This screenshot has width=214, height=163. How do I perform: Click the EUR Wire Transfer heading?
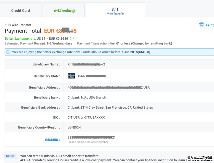click(x=18, y=25)
